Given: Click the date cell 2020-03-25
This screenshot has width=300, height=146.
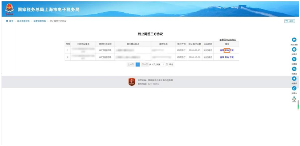Looking at the screenshot, I should [x=195, y=50].
